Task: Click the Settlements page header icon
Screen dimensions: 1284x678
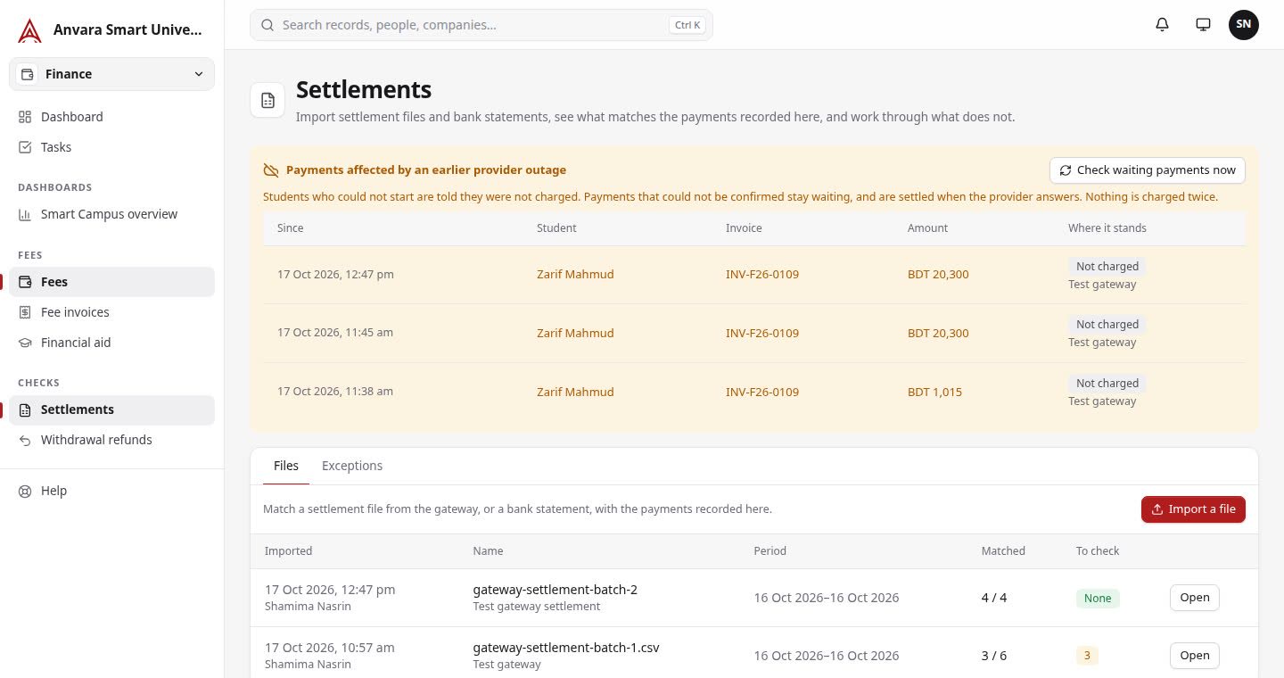Action: (x=267, y=100)
